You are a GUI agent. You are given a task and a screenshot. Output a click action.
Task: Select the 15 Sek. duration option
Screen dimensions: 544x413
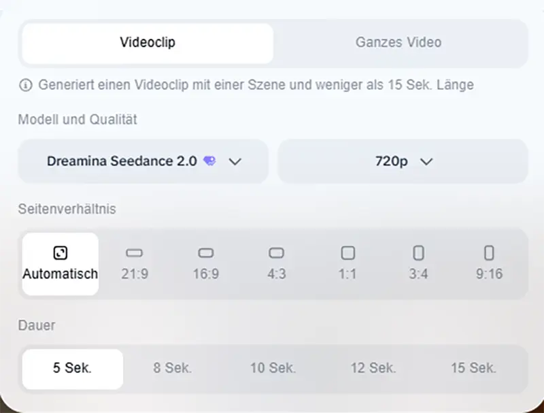[473, 368]
